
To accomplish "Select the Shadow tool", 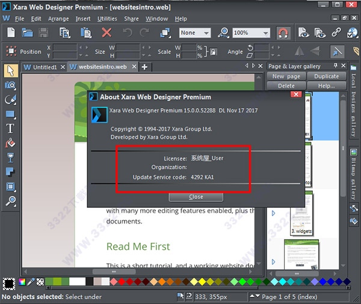I will pos(10,172).
